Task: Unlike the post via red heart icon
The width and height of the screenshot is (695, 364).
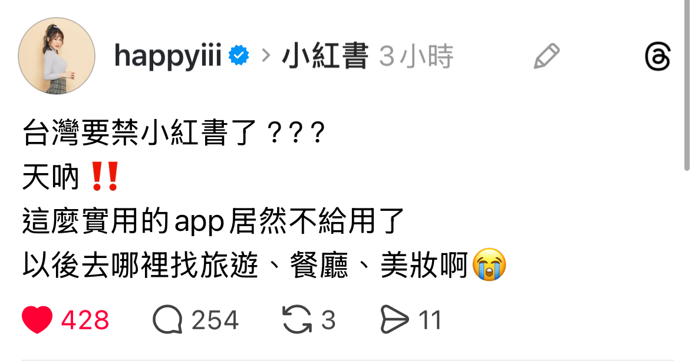Action: pos(37,319)
